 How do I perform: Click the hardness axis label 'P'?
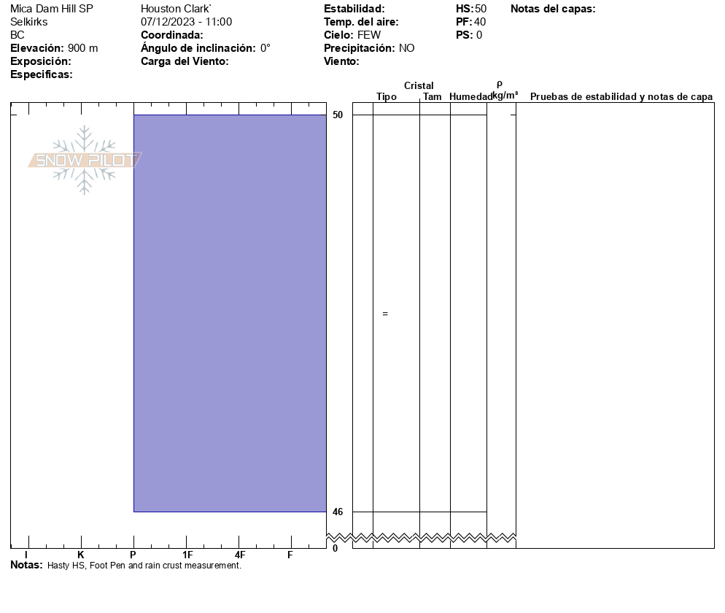tap(133, 555)
